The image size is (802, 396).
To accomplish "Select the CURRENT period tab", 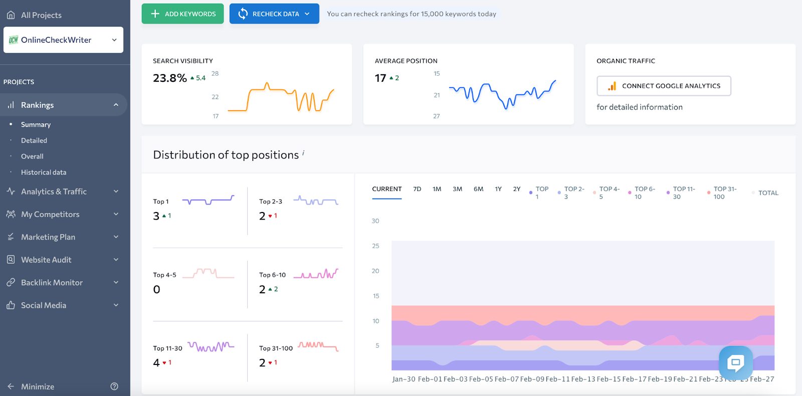I will click(387, 189).
